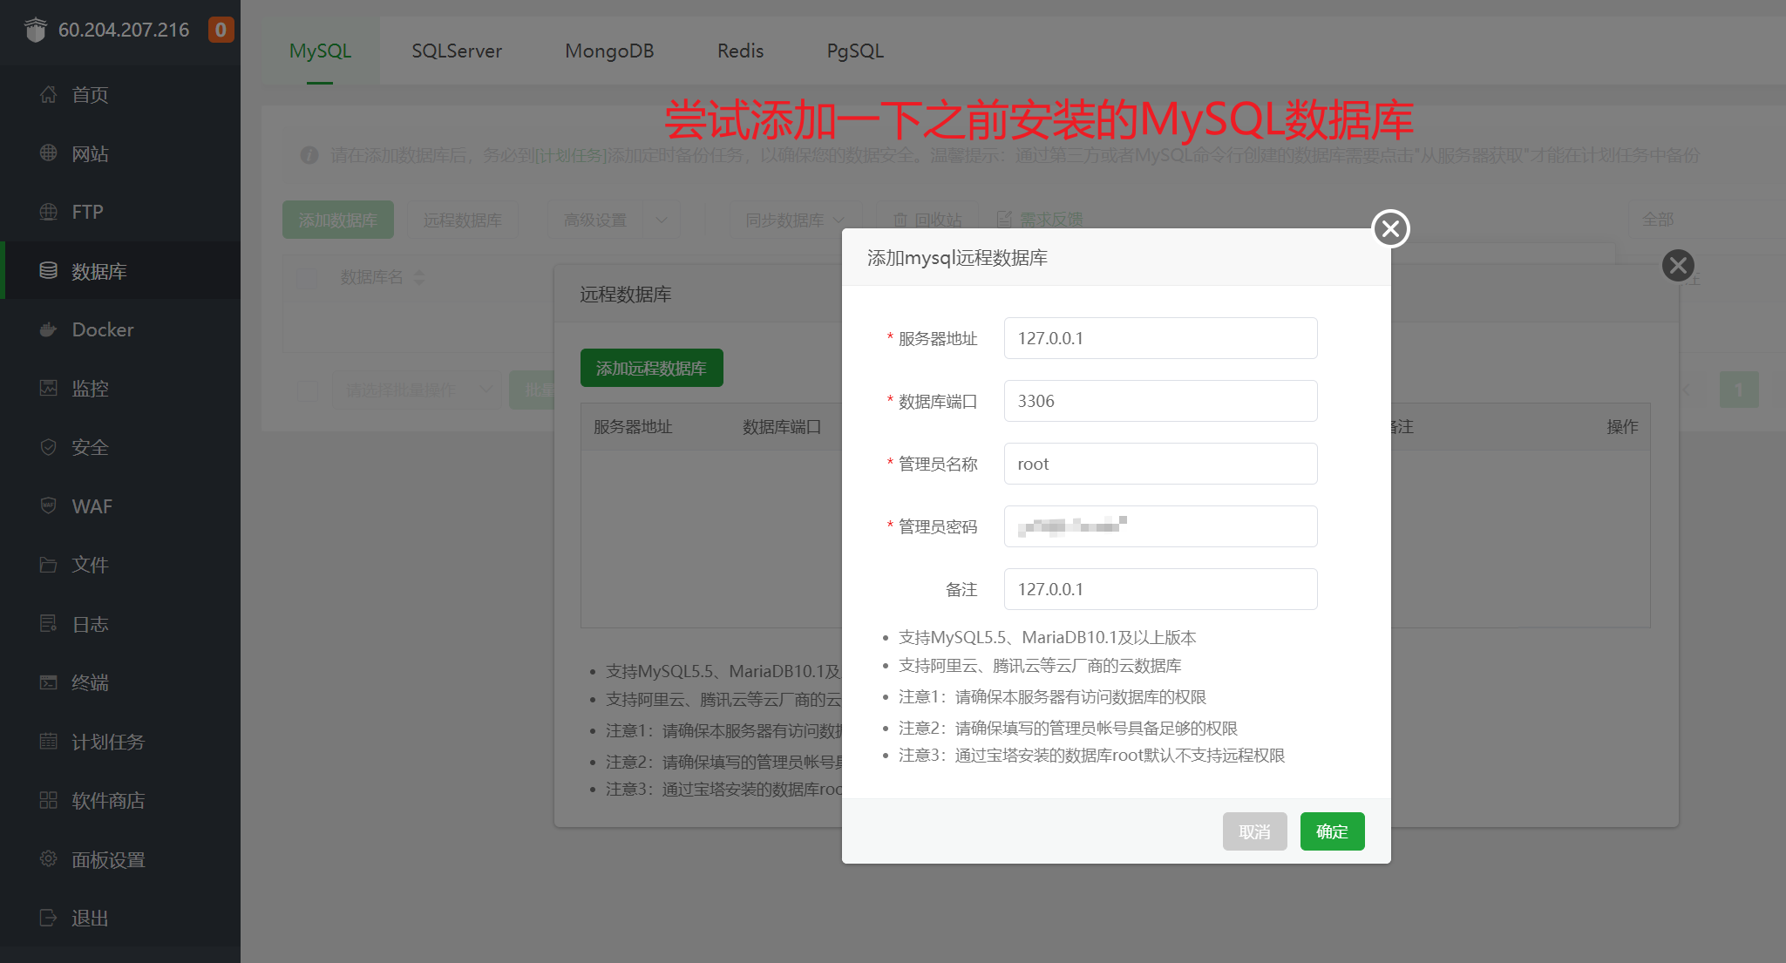1786x963 pixels.
Task: Click the 管理员名称 input field
Action: click(1160, 464)
